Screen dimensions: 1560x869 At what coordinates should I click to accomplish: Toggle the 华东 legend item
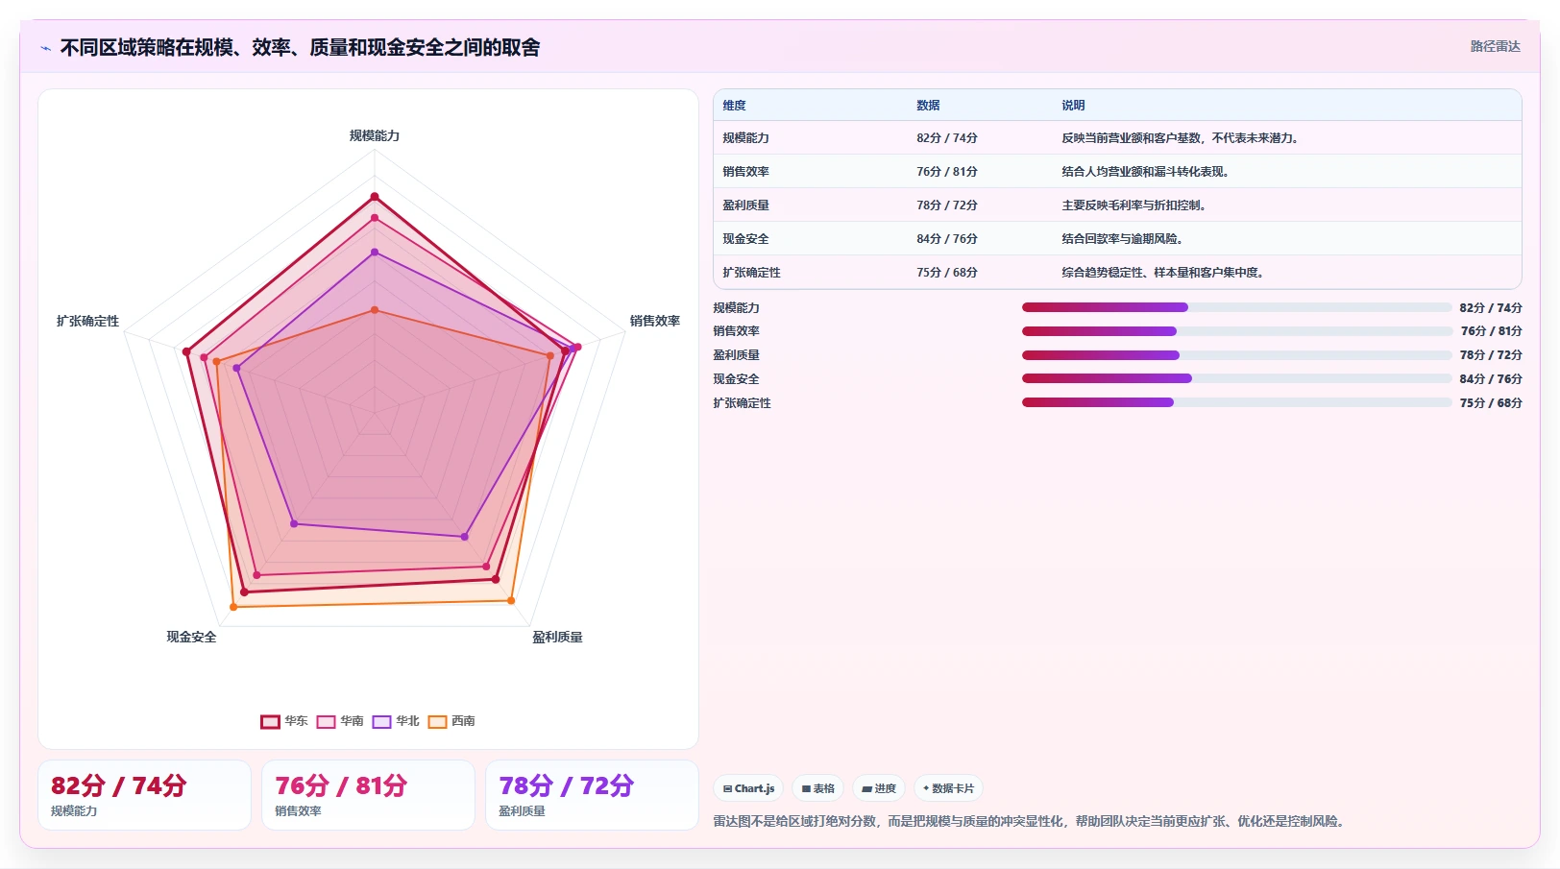click(x=284, y=721)
